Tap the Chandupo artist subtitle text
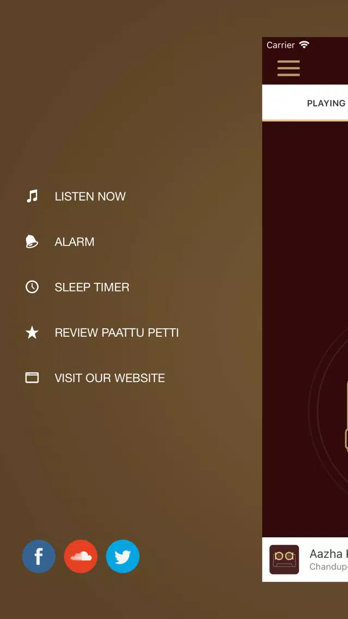348x619 pixels. click(x=328, y=567)
